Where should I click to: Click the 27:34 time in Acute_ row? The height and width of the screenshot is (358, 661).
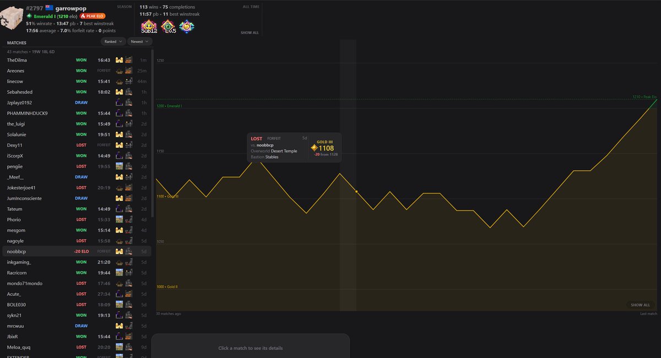point(104,294)
